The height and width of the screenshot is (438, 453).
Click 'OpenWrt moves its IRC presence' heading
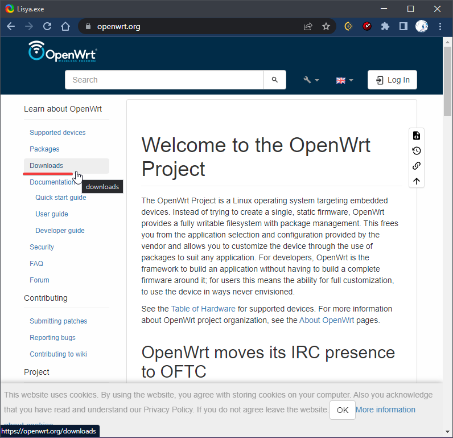coord(268,362)
